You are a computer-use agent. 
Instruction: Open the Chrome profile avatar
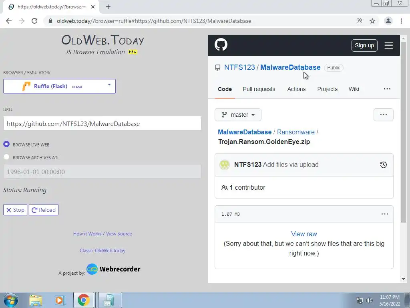pyautogui.click(x=388, y=21)
